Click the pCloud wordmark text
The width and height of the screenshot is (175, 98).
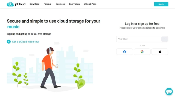pyautogui.click(x=20, y=4)
